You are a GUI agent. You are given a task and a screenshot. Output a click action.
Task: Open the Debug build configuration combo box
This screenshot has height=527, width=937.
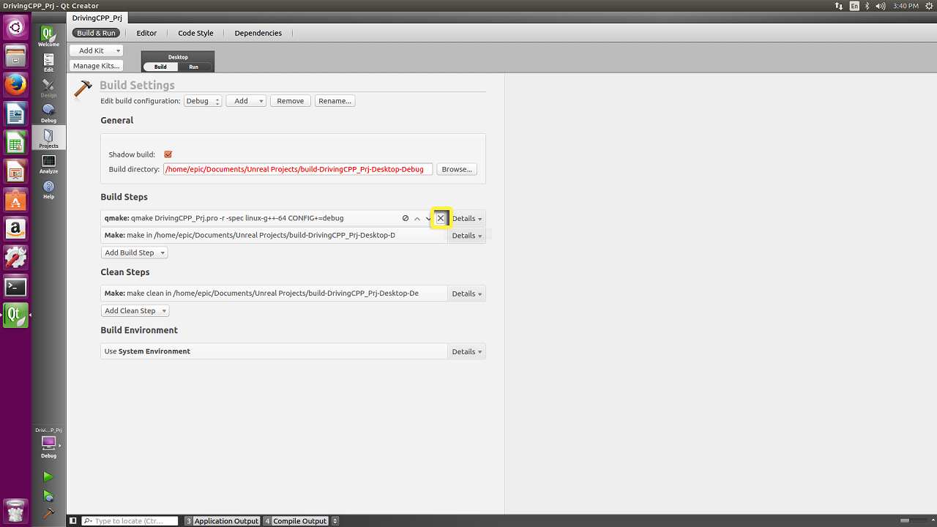coord(203,101)
